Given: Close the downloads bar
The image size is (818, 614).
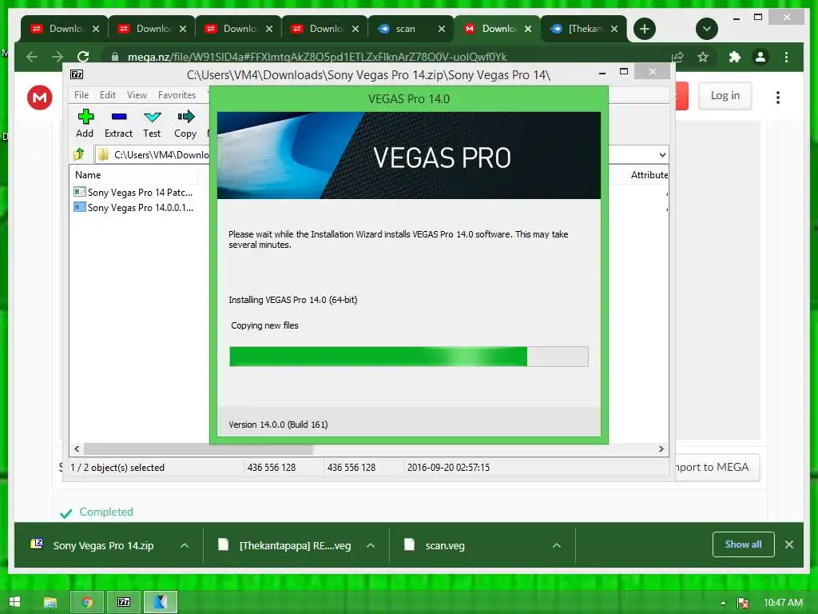Looking at the screenshot, I should click(788, 544).
